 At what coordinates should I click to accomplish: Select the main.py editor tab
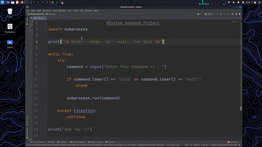(39, 18)
